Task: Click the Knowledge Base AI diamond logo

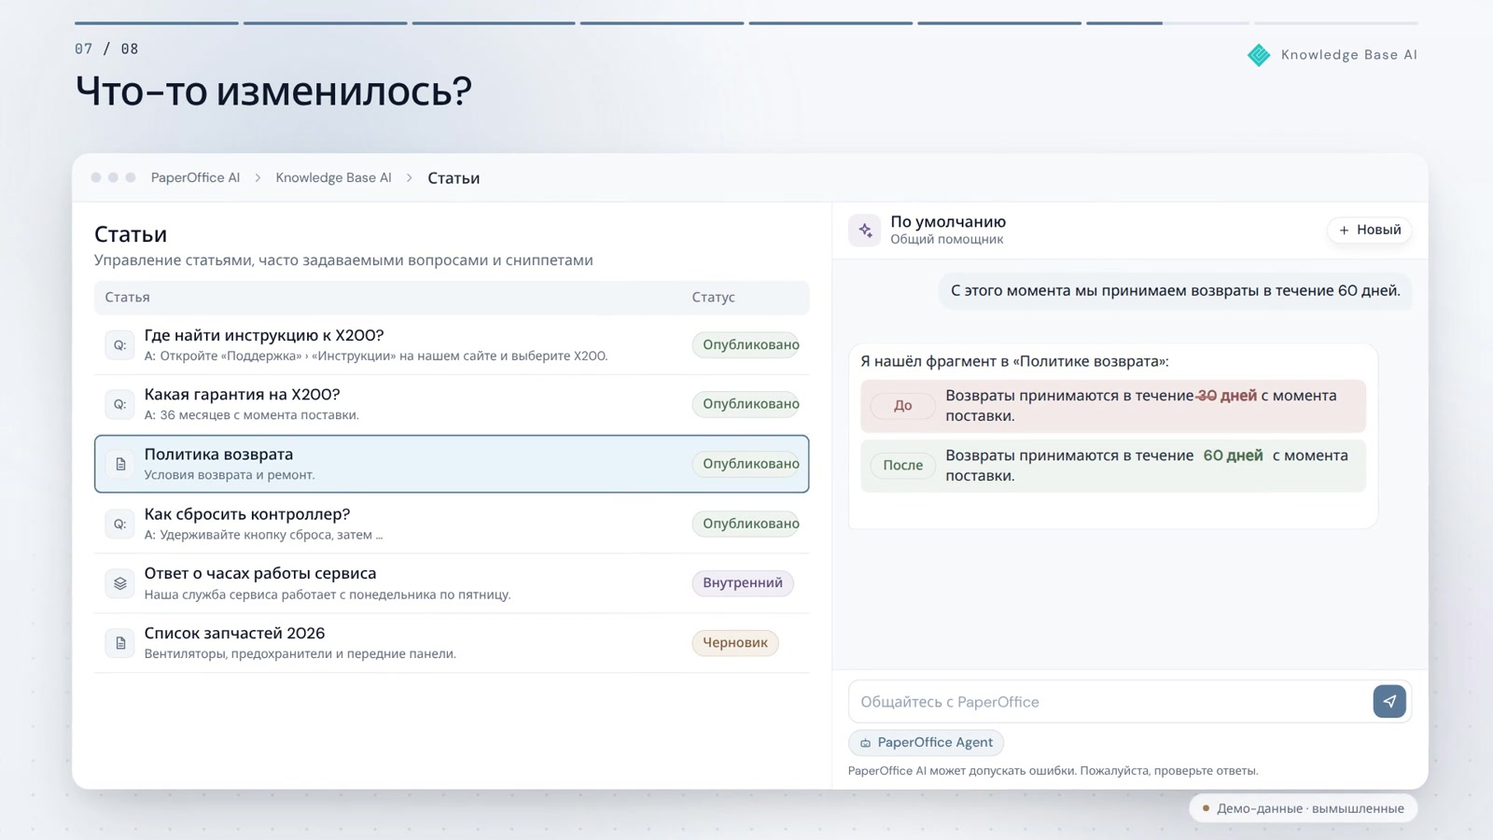Action: click(1259, 55)
